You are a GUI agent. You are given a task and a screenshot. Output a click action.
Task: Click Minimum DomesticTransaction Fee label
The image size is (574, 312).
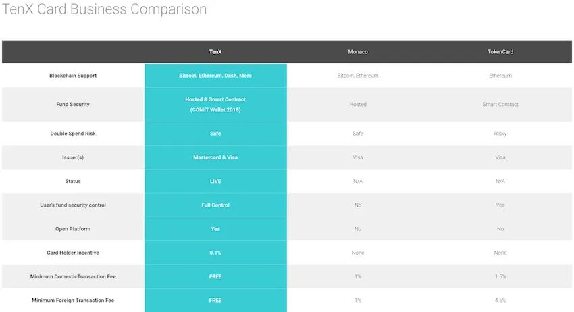tap(73, 276)
